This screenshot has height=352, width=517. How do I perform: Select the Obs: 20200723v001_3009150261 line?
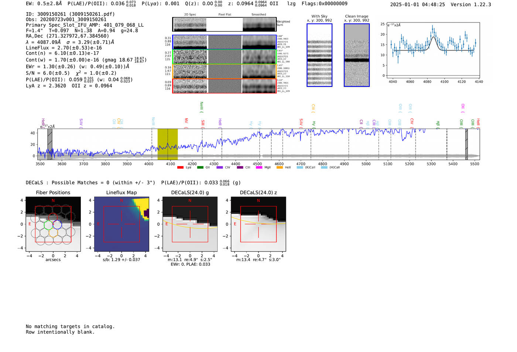click(x=66, y=20)
